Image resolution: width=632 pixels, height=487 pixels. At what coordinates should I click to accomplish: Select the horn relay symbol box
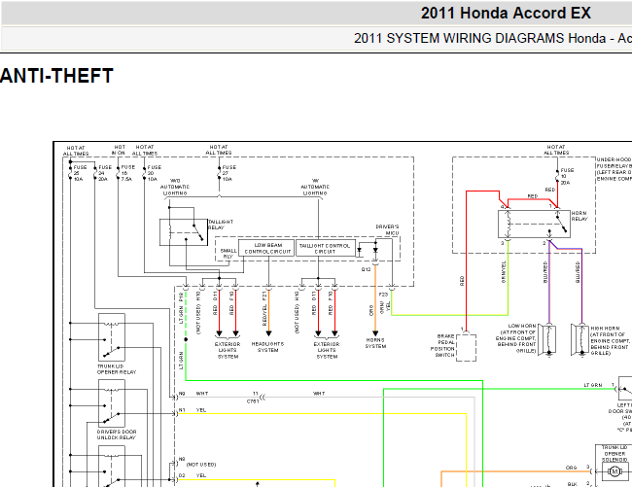point(534,224)
